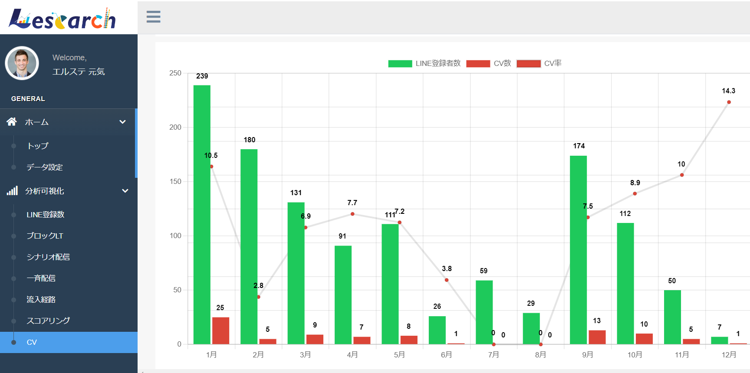Collapse the ホーム menu chevron
Image resolution: width=750 pixels, height=373 pixels.
123,122
